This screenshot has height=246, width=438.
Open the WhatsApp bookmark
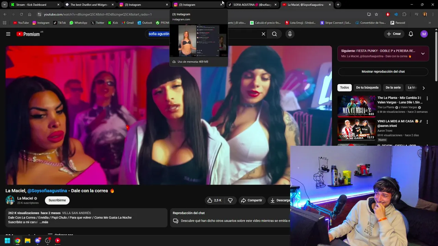coord(78,23)
